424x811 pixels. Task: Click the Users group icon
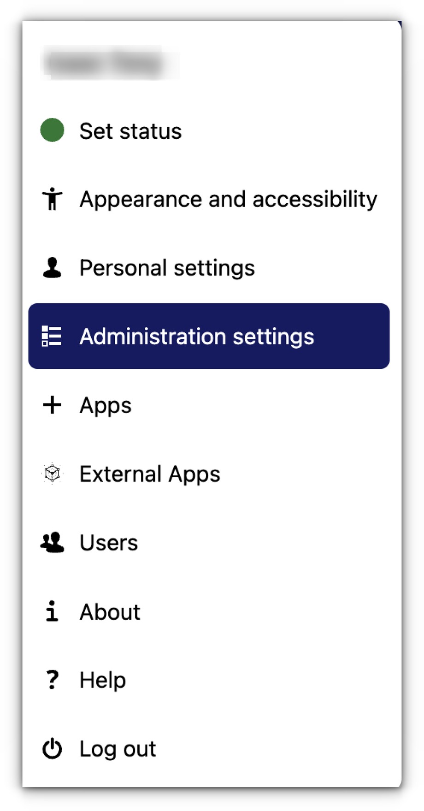52,542
